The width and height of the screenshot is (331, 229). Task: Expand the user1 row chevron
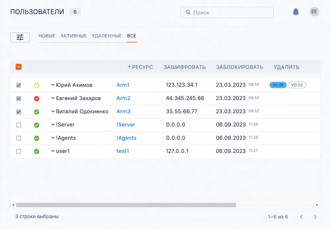pos(53,151)
